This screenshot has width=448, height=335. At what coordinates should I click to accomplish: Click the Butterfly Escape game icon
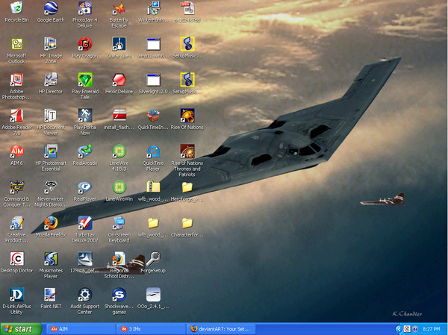[x=119, y=8]
